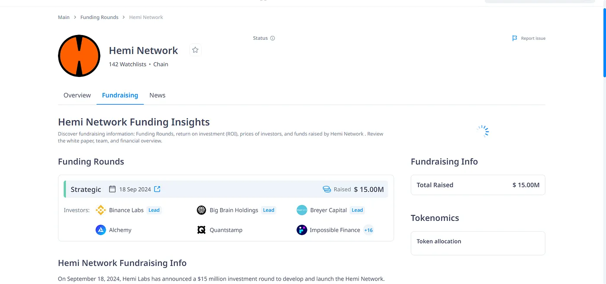Click the Report issue flag icon
The width and height of the screenshot is (606, 284).
click(515, 38)
